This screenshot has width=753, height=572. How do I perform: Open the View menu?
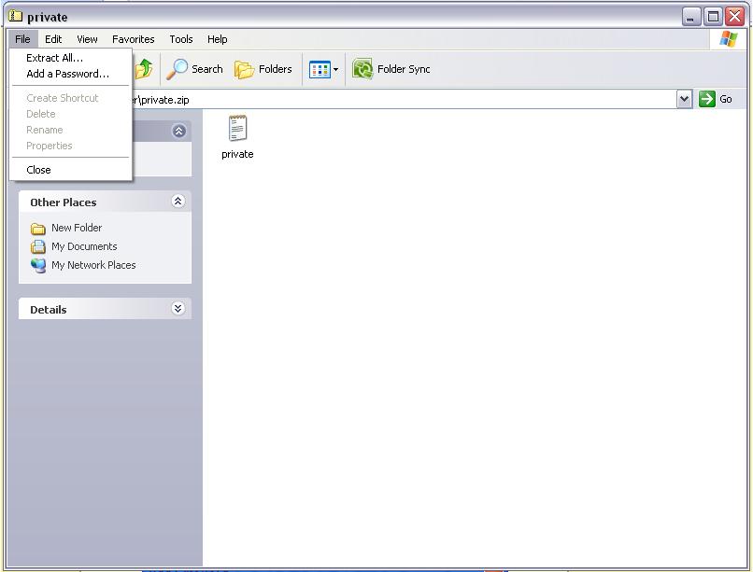[87, 39]
